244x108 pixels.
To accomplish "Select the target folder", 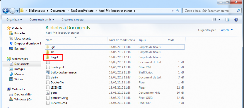I will [54, 57].
